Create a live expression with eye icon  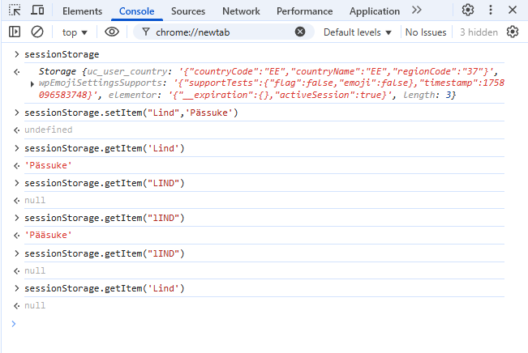[x=112, y=32]
